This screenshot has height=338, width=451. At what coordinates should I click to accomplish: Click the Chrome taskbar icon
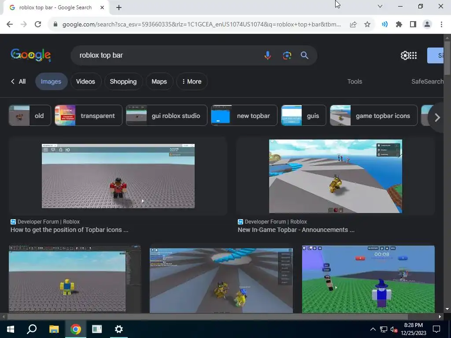tap(75, 329)
